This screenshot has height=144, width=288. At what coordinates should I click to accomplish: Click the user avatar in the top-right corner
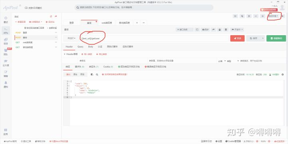[x=282, y=8]
